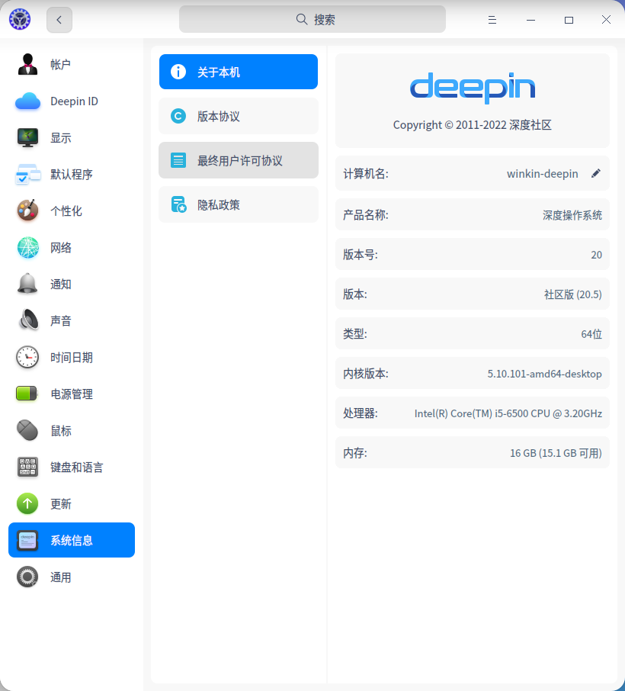Open 最终用户许可协议 EULA item
This screenshot has width=625, height=691.
coord(239,160)
